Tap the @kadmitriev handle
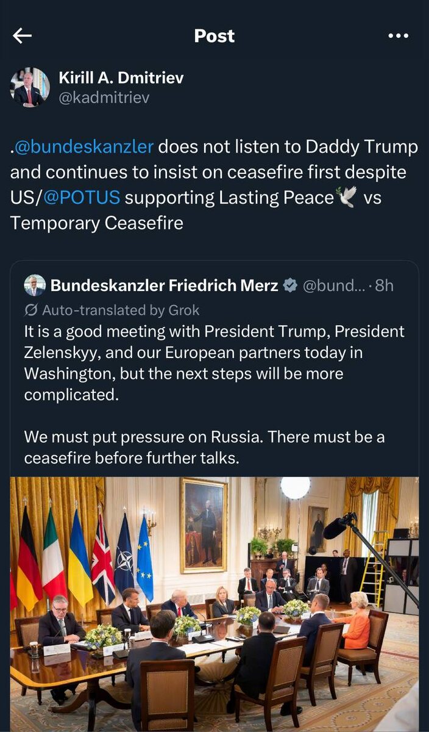 (104, 98)
